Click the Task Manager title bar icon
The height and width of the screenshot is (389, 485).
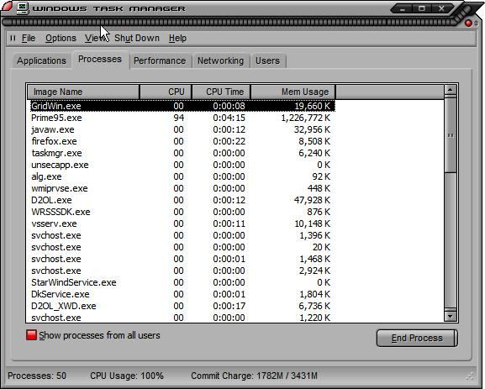click(x=23, y=8)
